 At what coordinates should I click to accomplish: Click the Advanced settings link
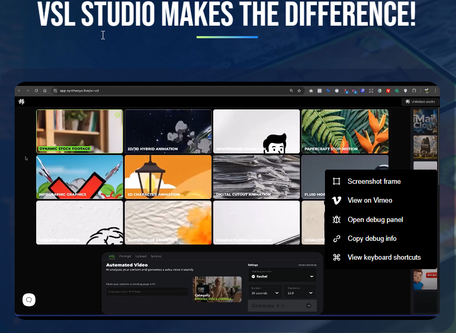[x=307, y=265]
